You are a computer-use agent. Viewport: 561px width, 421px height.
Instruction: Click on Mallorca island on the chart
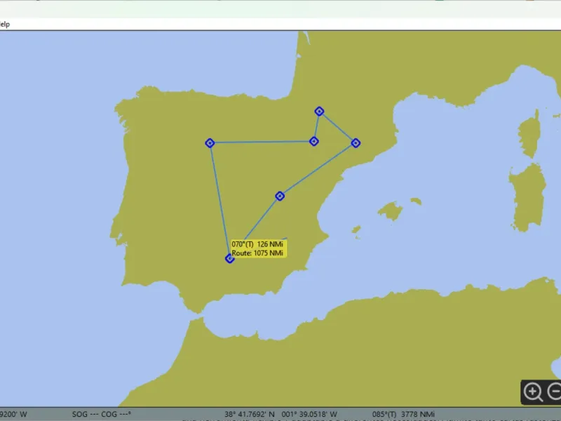click(x=391, y=211)
